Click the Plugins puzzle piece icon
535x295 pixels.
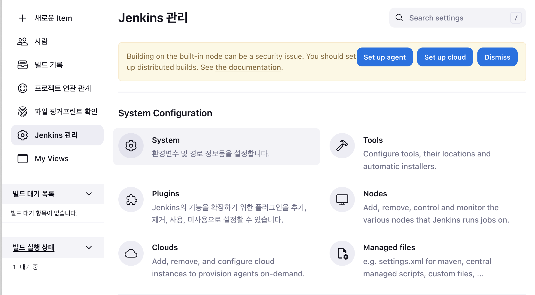[131, 200]
